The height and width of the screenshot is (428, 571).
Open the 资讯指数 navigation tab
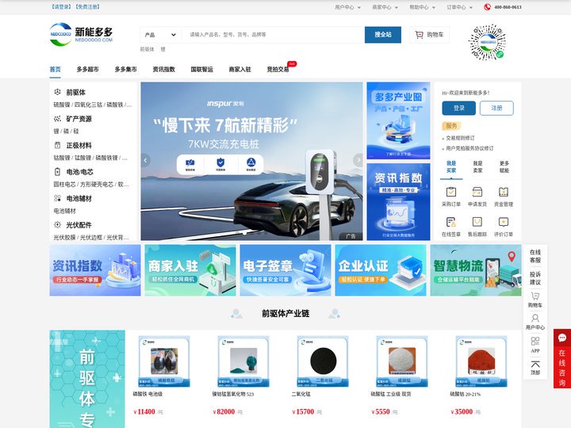(x=163, y=69)
